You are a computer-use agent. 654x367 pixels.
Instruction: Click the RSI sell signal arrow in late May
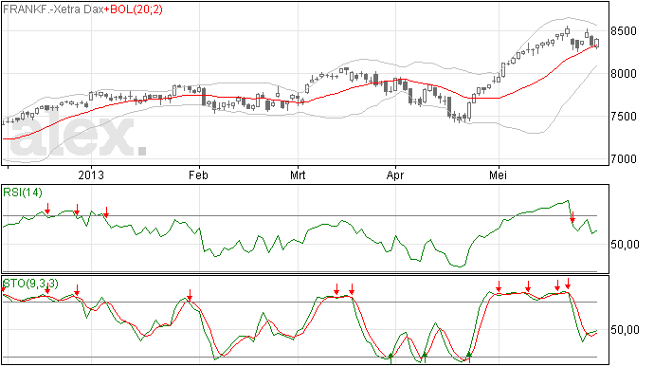(x=572, y=217)
